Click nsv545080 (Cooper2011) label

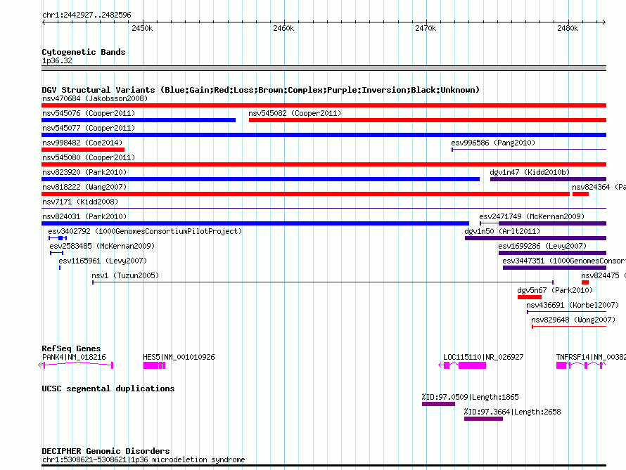tap(89, 157)
